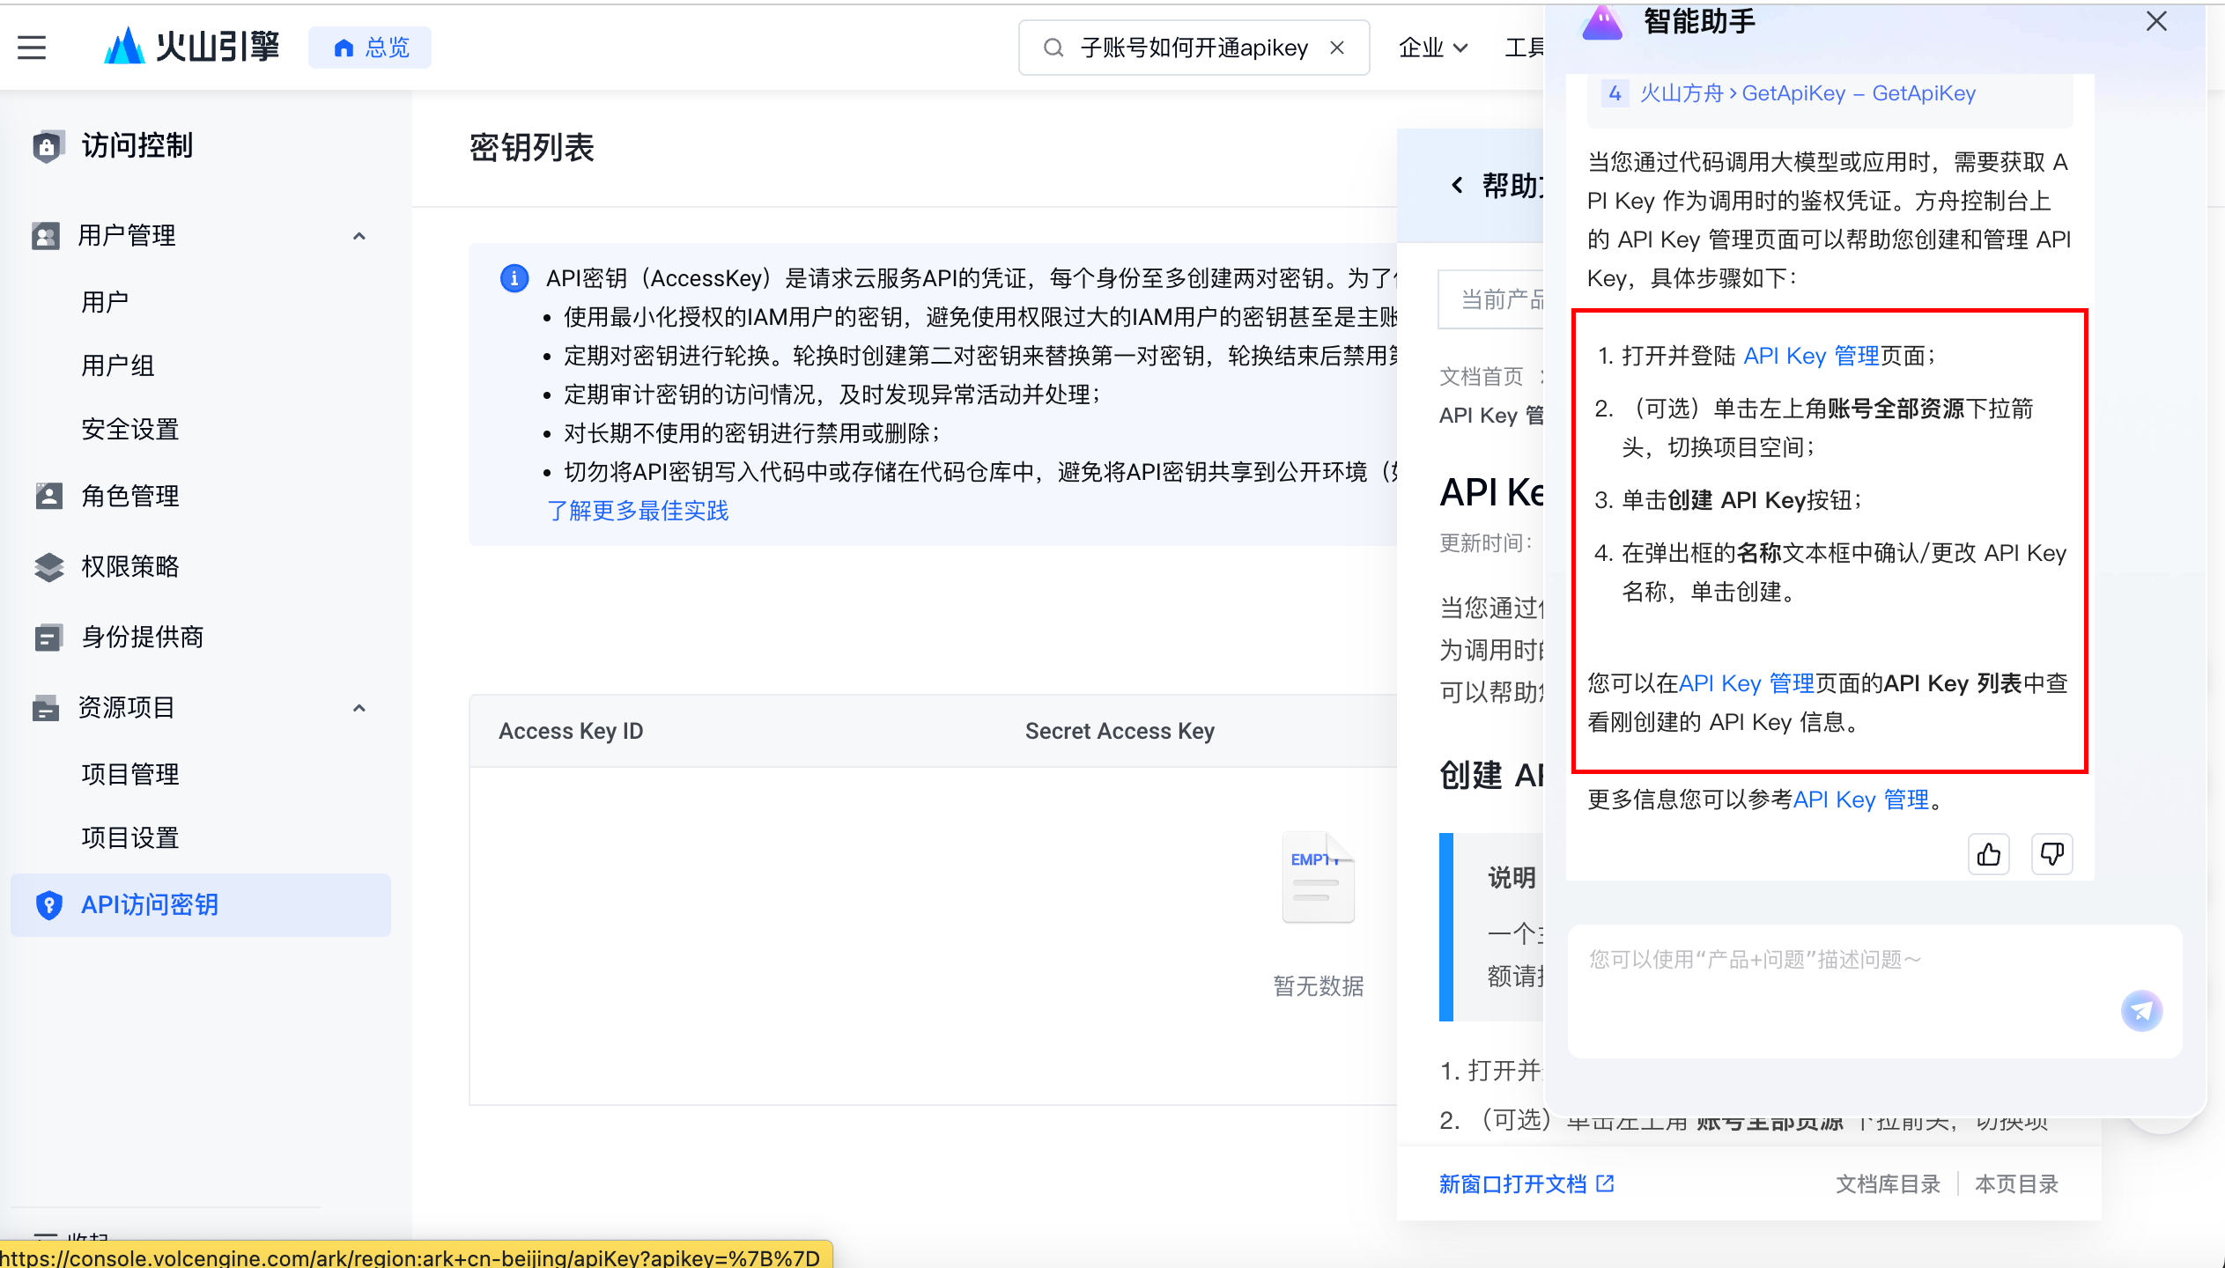Open the hamburger navigation menu
The image size is (2225, 1268).
pos(32,48)
